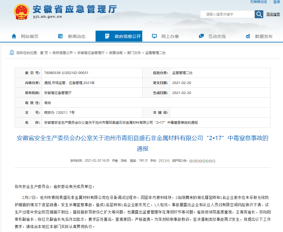This screenshot has height=232, width=283.
Task: Click the 生成日期 value 2021-02-20
Action: pos(182,93)
